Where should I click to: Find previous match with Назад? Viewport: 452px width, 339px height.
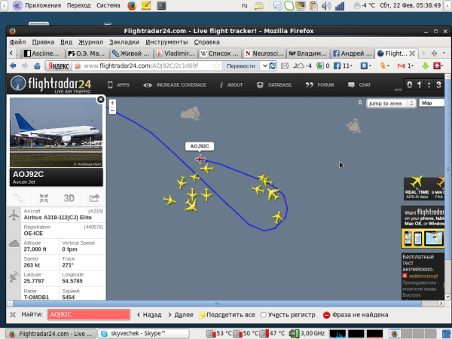149,315
